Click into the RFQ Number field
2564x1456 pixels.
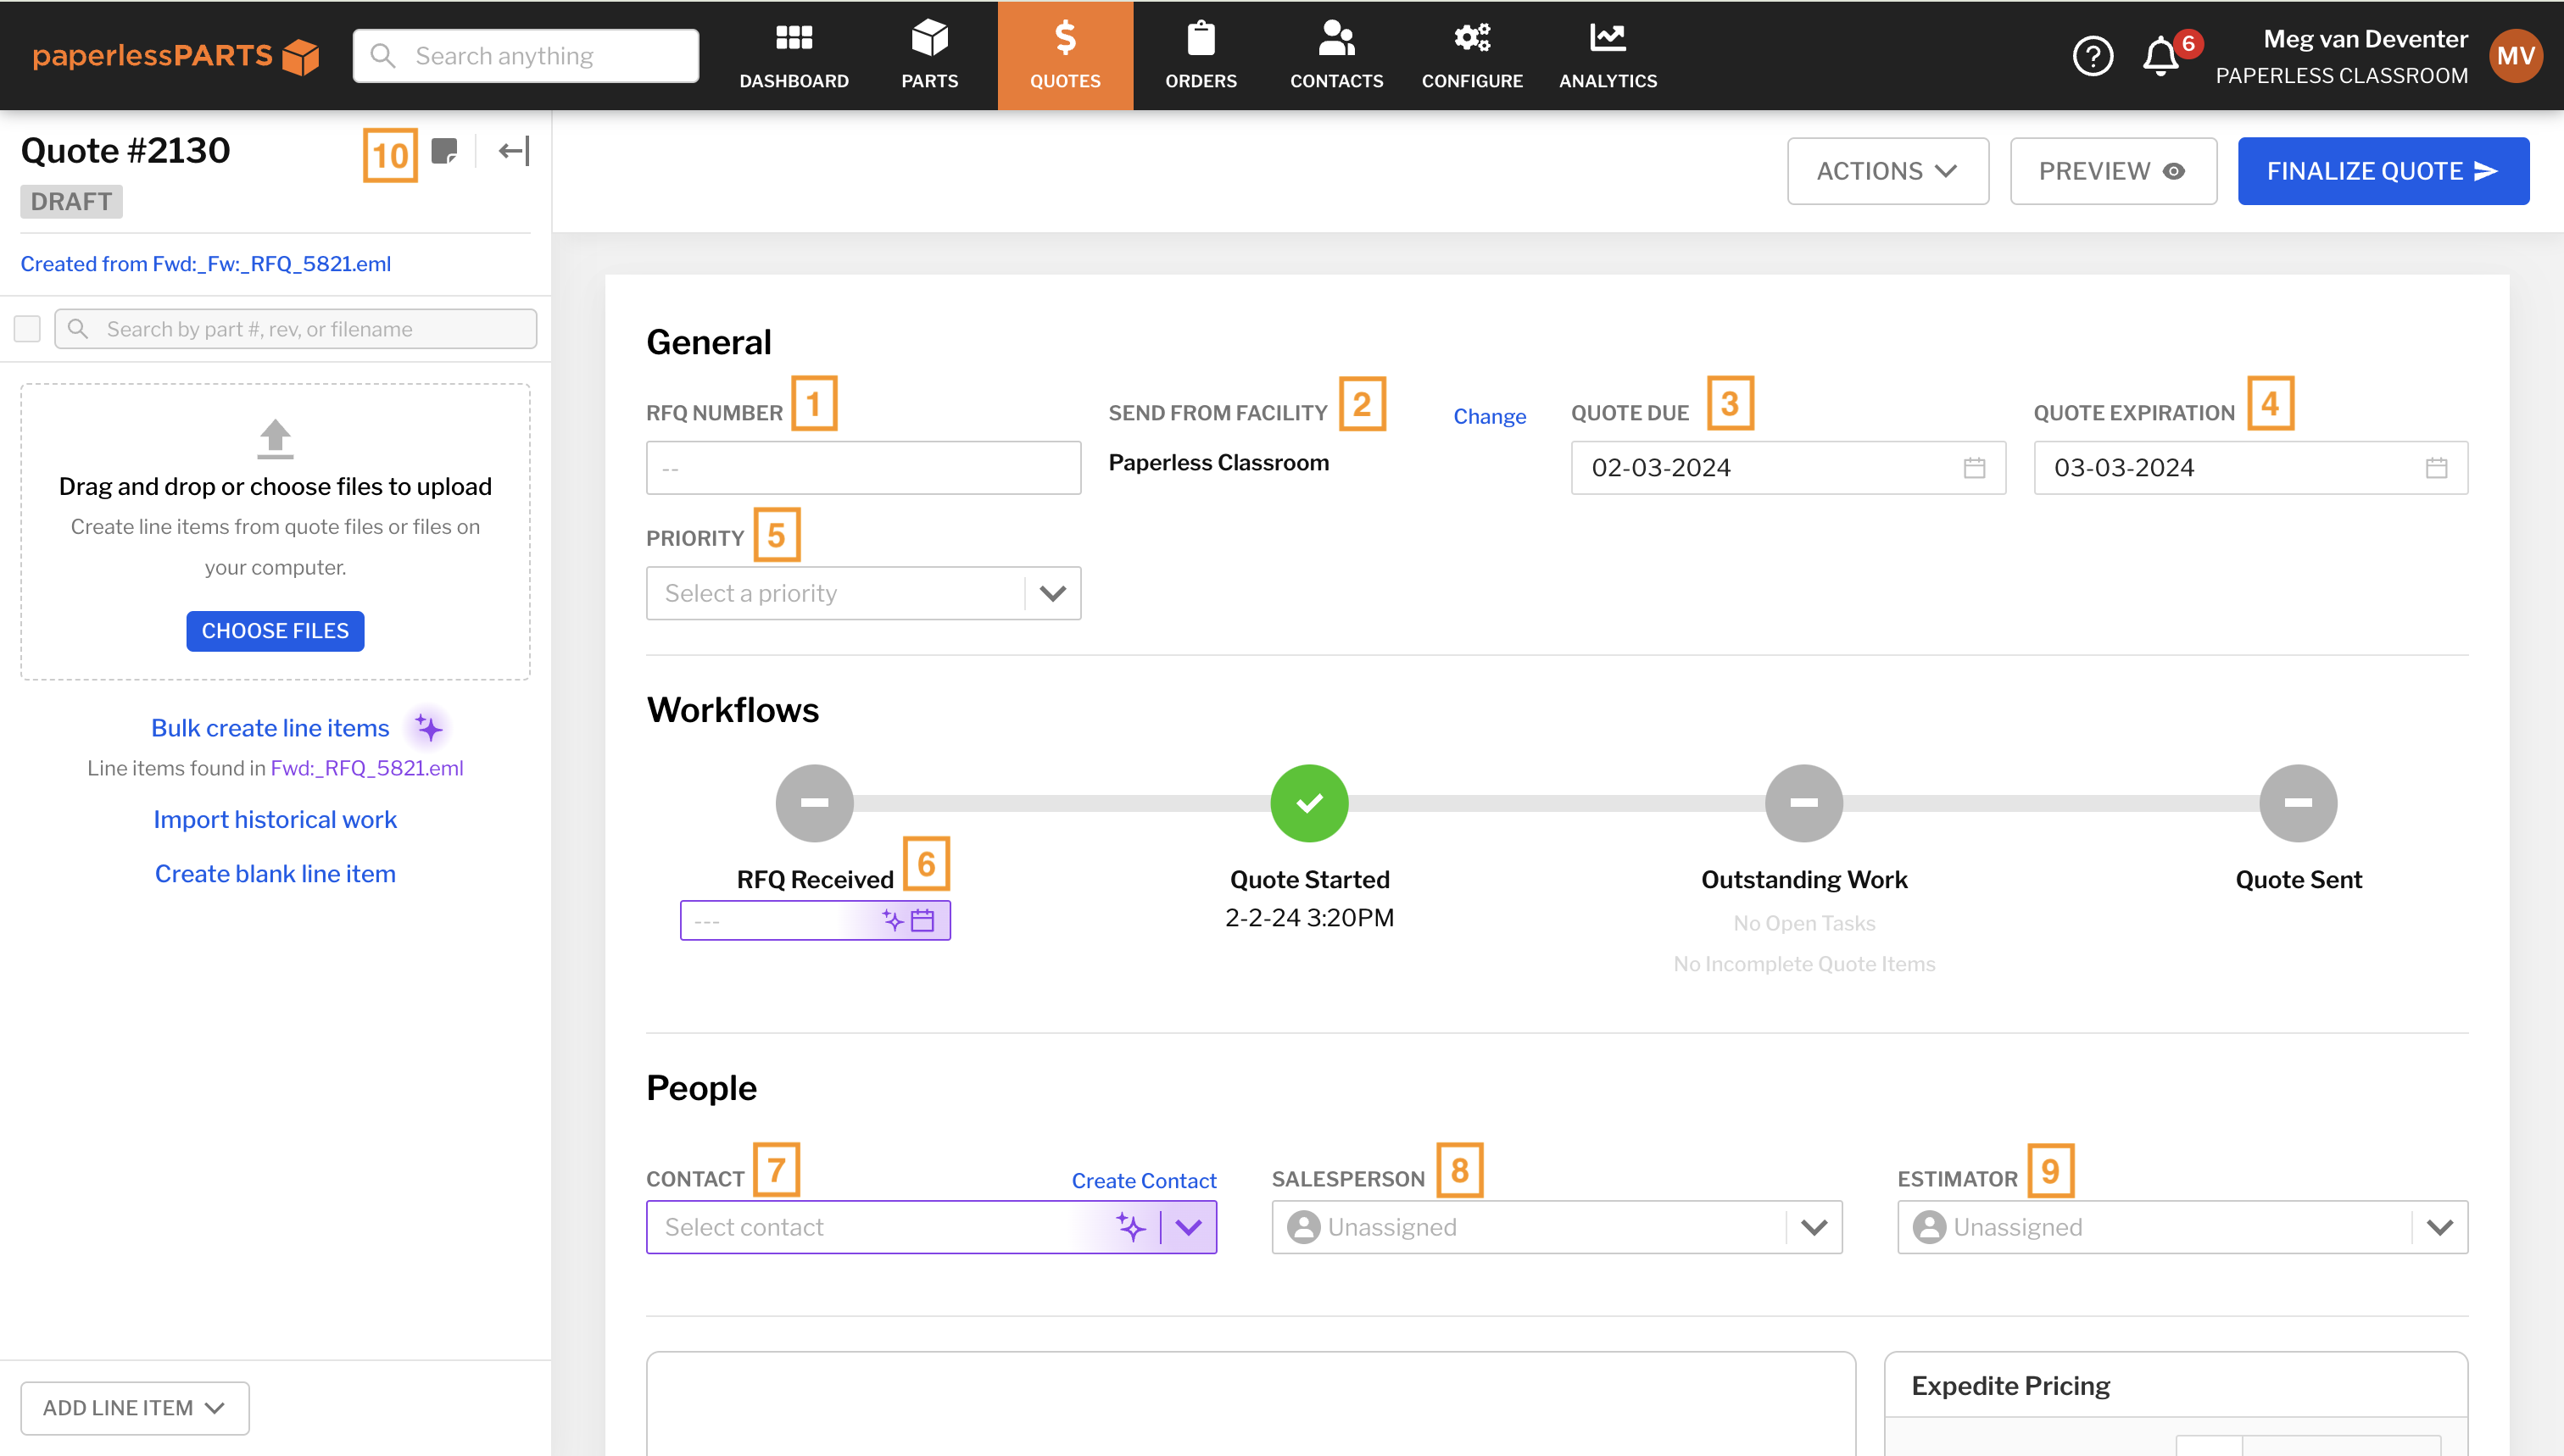click(x=862, y=468)
